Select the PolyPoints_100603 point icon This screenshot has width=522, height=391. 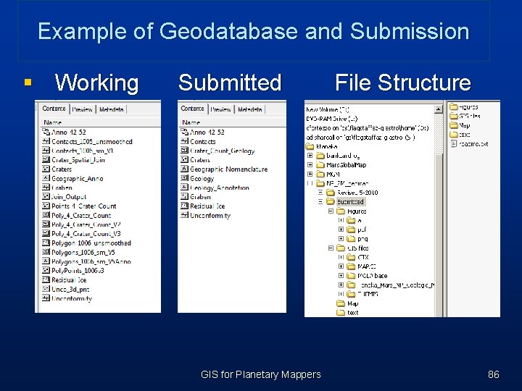[46, 270]
